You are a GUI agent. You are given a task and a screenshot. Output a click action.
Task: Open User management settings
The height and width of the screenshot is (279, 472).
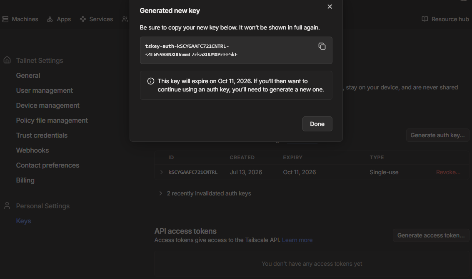pos(44,90)
